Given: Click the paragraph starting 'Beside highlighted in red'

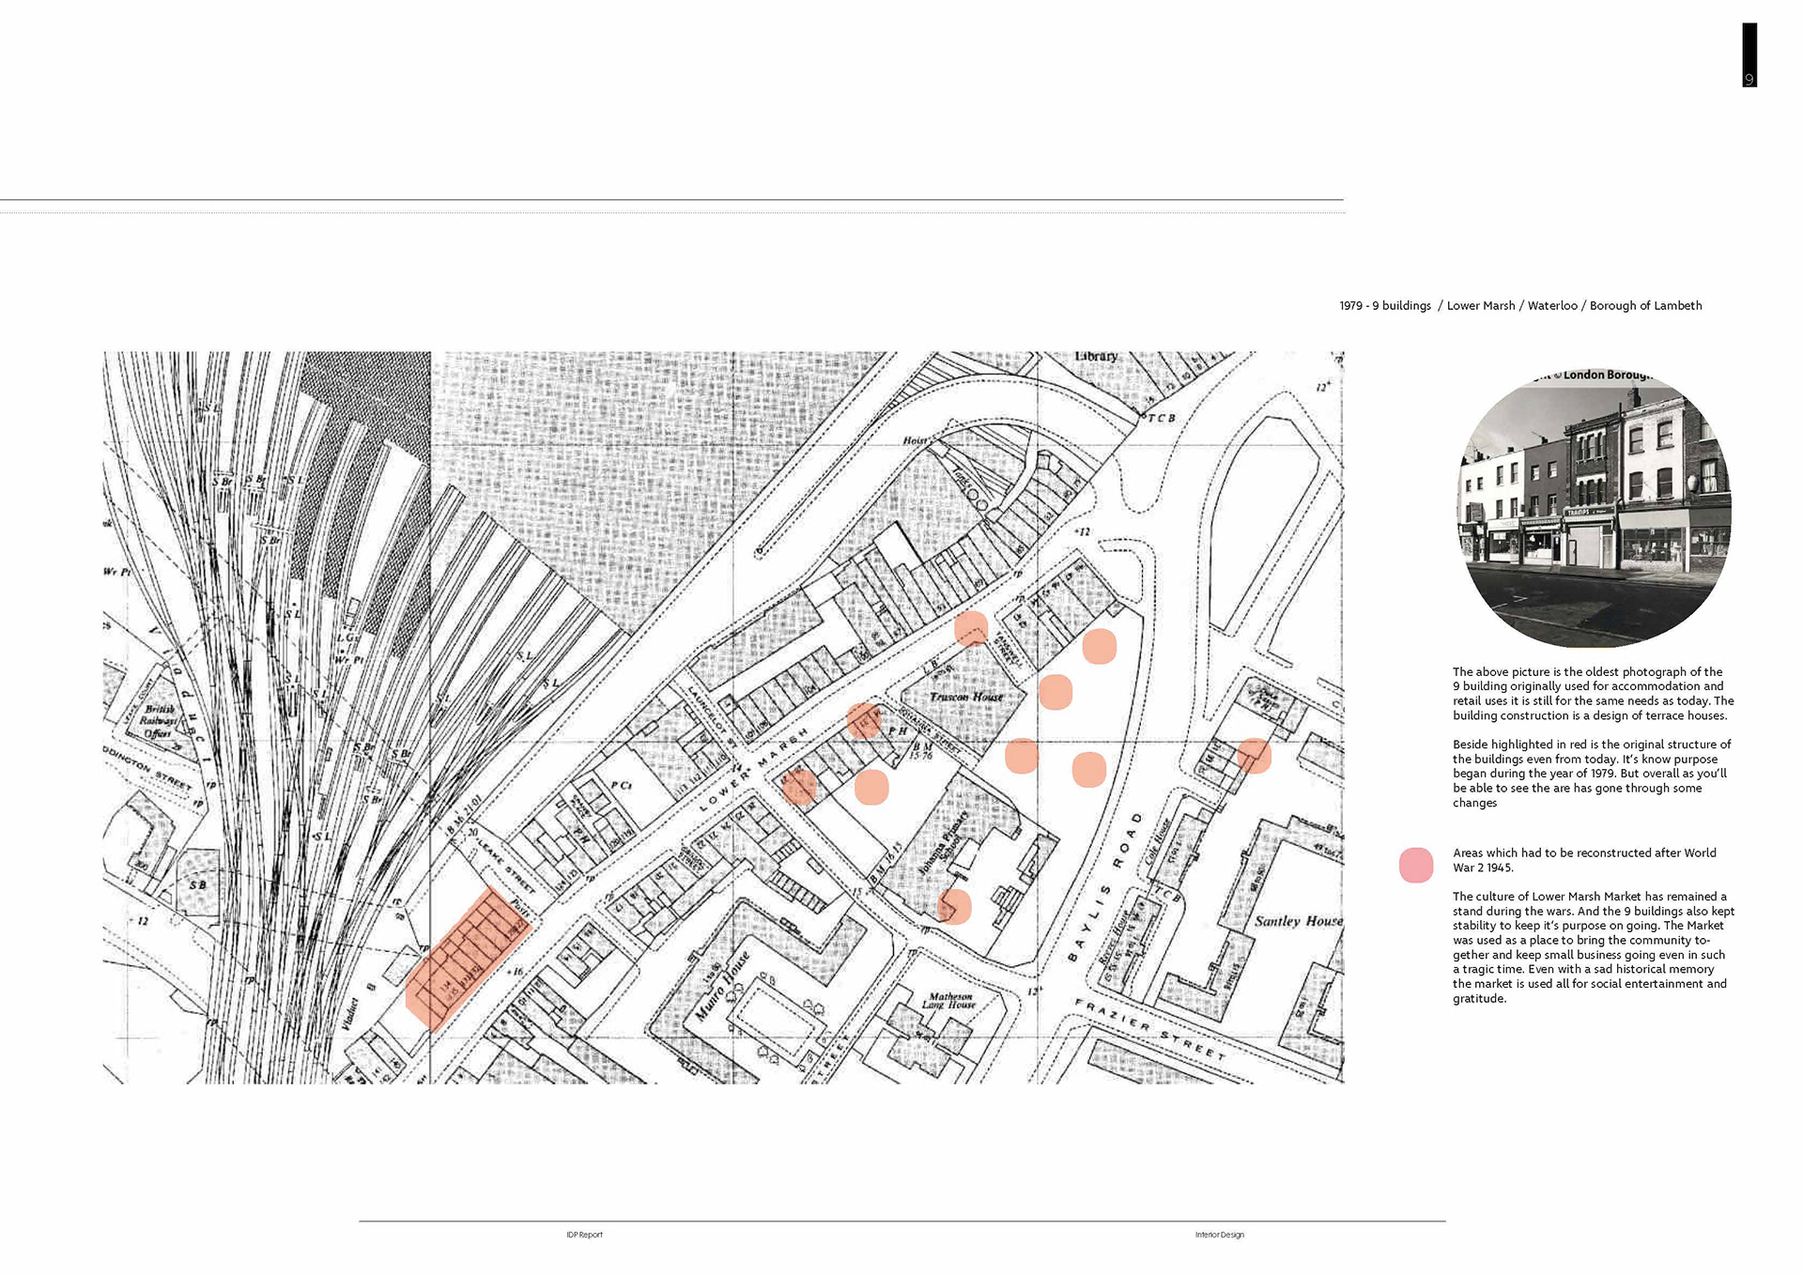Looking at the screenshot, I should click(x=1592, y=774).
